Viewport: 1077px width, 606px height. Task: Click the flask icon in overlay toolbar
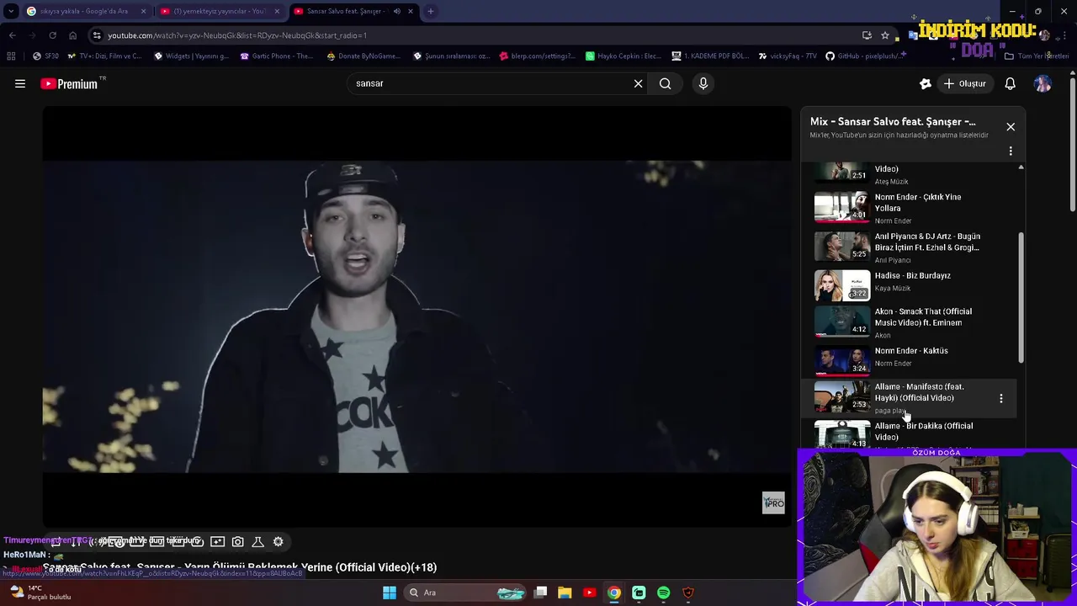(x=258, y=542)
